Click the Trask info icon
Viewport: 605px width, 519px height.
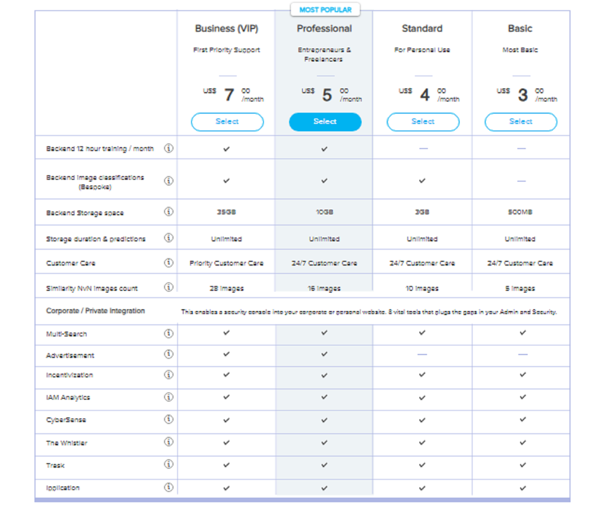click(x=168, y=464)
